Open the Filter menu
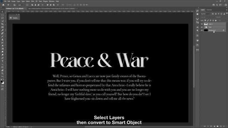 coord(32,1)
